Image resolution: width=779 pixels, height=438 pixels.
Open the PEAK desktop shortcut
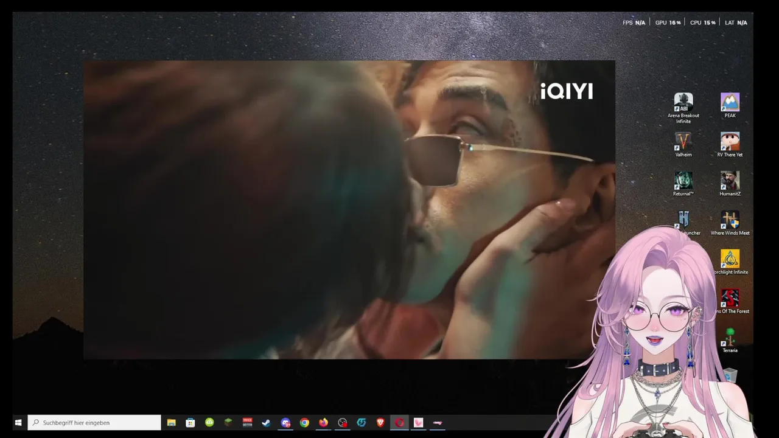pyautogui.click(x=730, y=105)
